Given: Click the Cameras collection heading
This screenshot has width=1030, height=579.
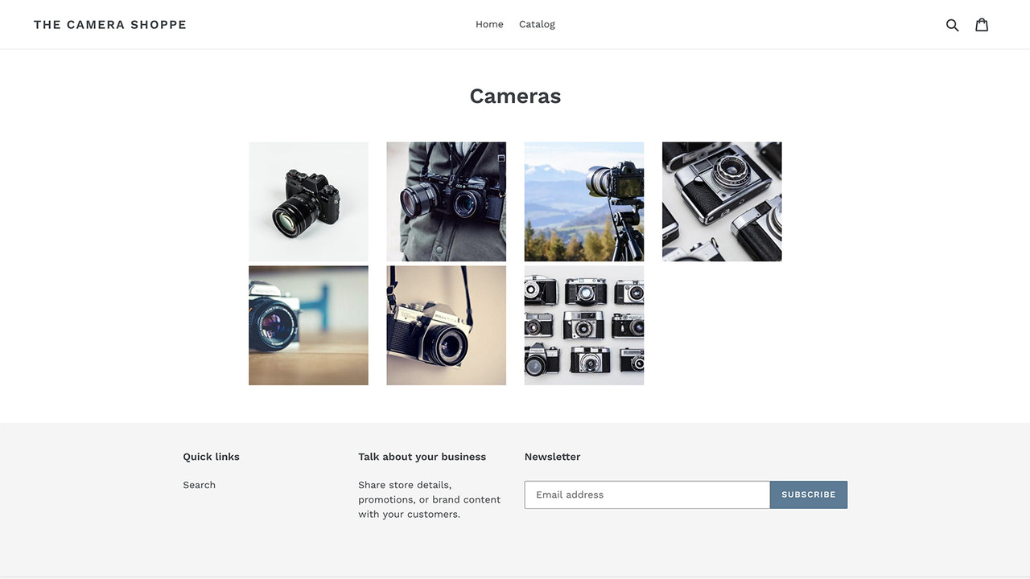Looking at the screenshot, I should [515, 95].
